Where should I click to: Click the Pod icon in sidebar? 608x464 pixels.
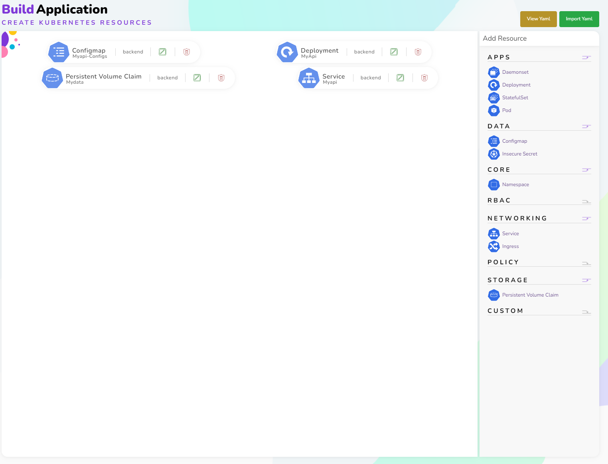click(494, 110)
